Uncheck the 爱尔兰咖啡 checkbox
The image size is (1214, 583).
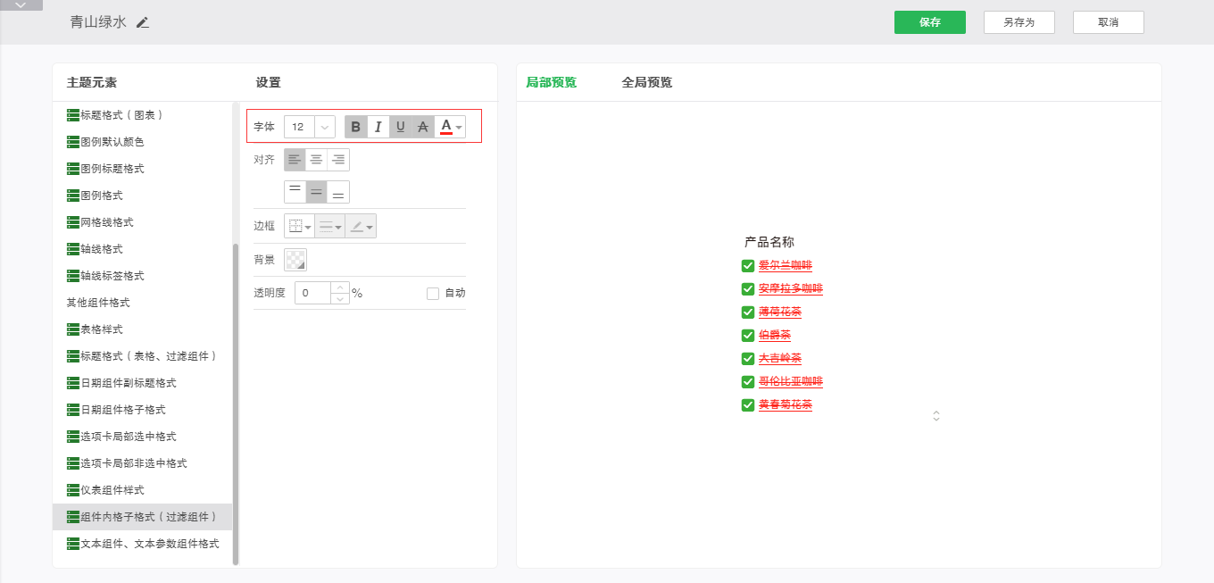coord(748,265)
